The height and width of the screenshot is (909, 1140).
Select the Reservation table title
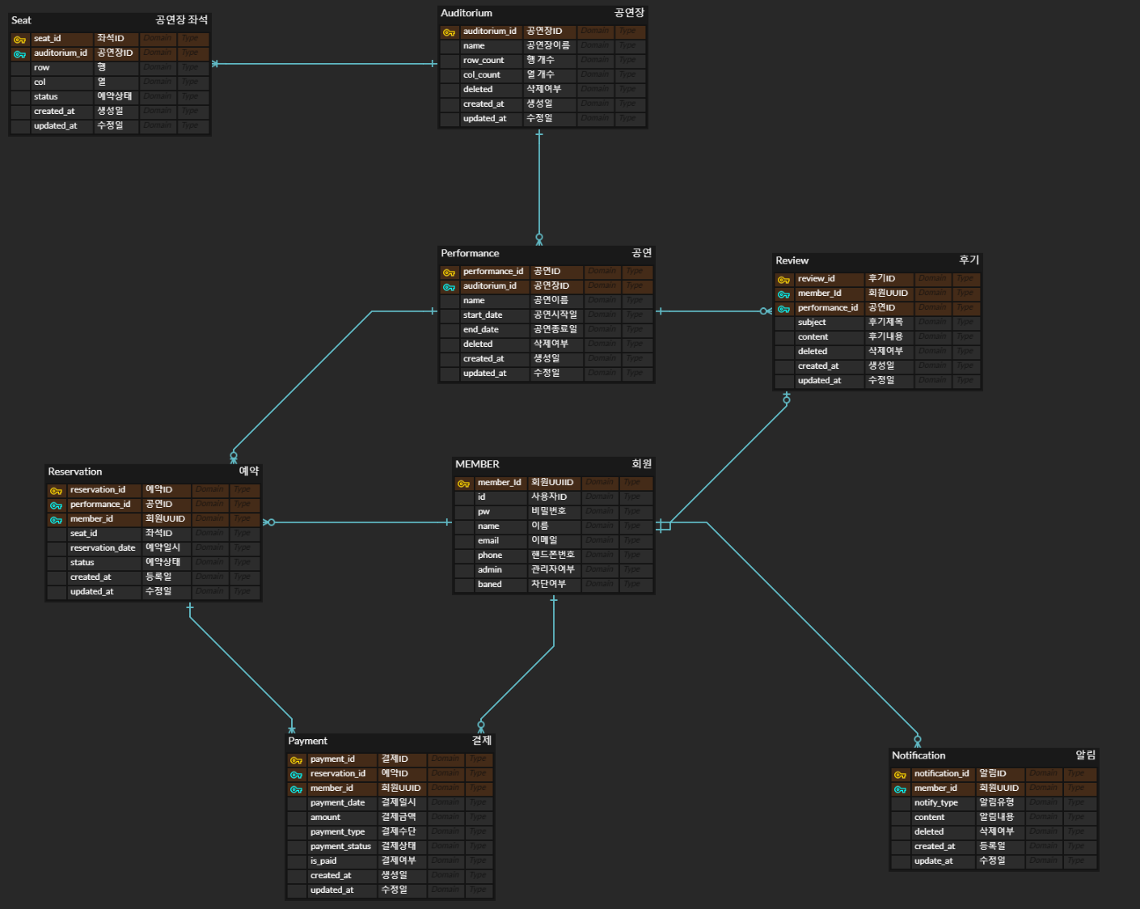(x=75, y=471)
